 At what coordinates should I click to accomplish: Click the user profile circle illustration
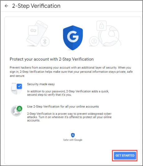tap(94, 41)
